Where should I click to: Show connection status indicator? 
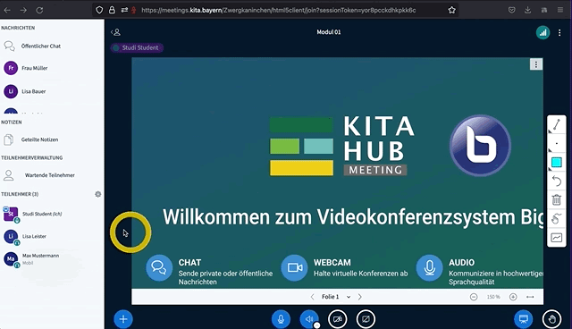click(543, 33)
